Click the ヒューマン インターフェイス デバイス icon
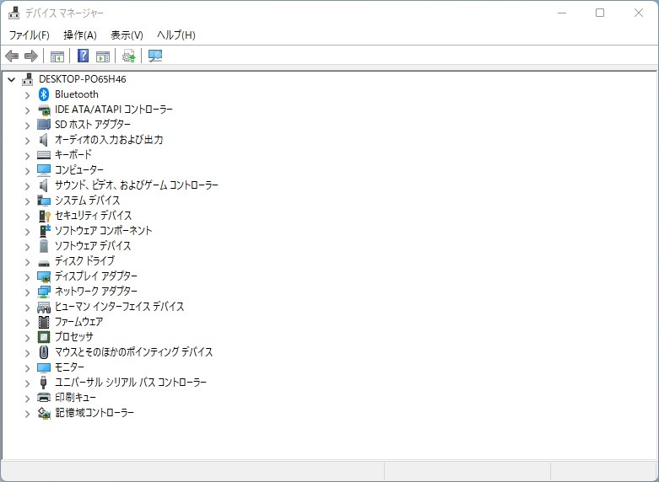 coord(44,308)
